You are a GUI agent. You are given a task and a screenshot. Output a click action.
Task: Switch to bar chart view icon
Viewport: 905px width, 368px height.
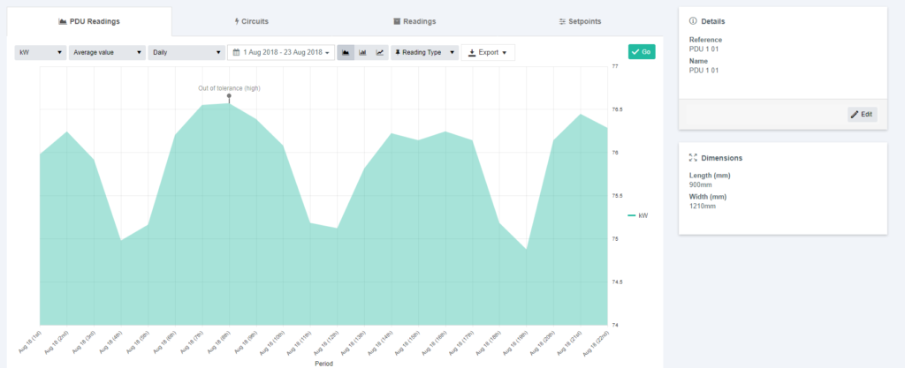pos(362,53)
